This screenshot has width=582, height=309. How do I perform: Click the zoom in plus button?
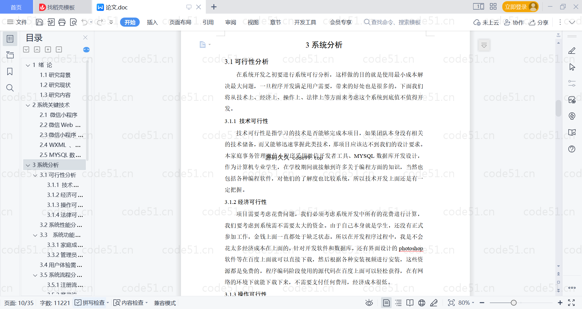(560, 303)
